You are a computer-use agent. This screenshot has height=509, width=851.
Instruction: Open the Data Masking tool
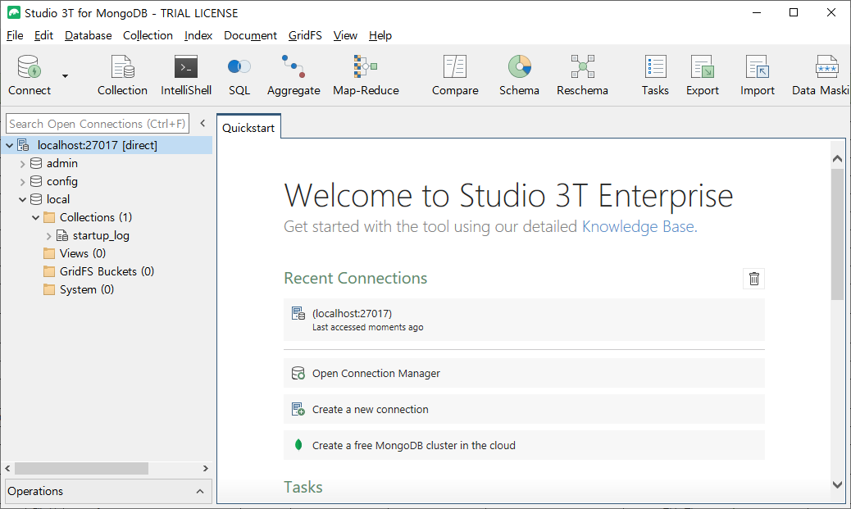click(821, 75)
